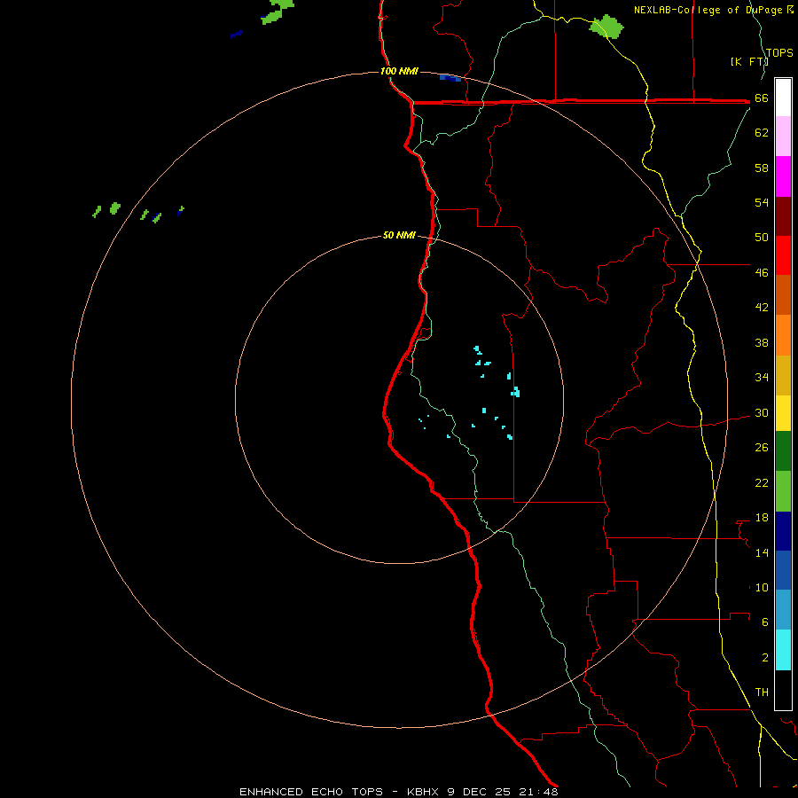Click the "2" legend value
Image resolution: width=798 pixels, height=798 pixels.
click(765, 658)
